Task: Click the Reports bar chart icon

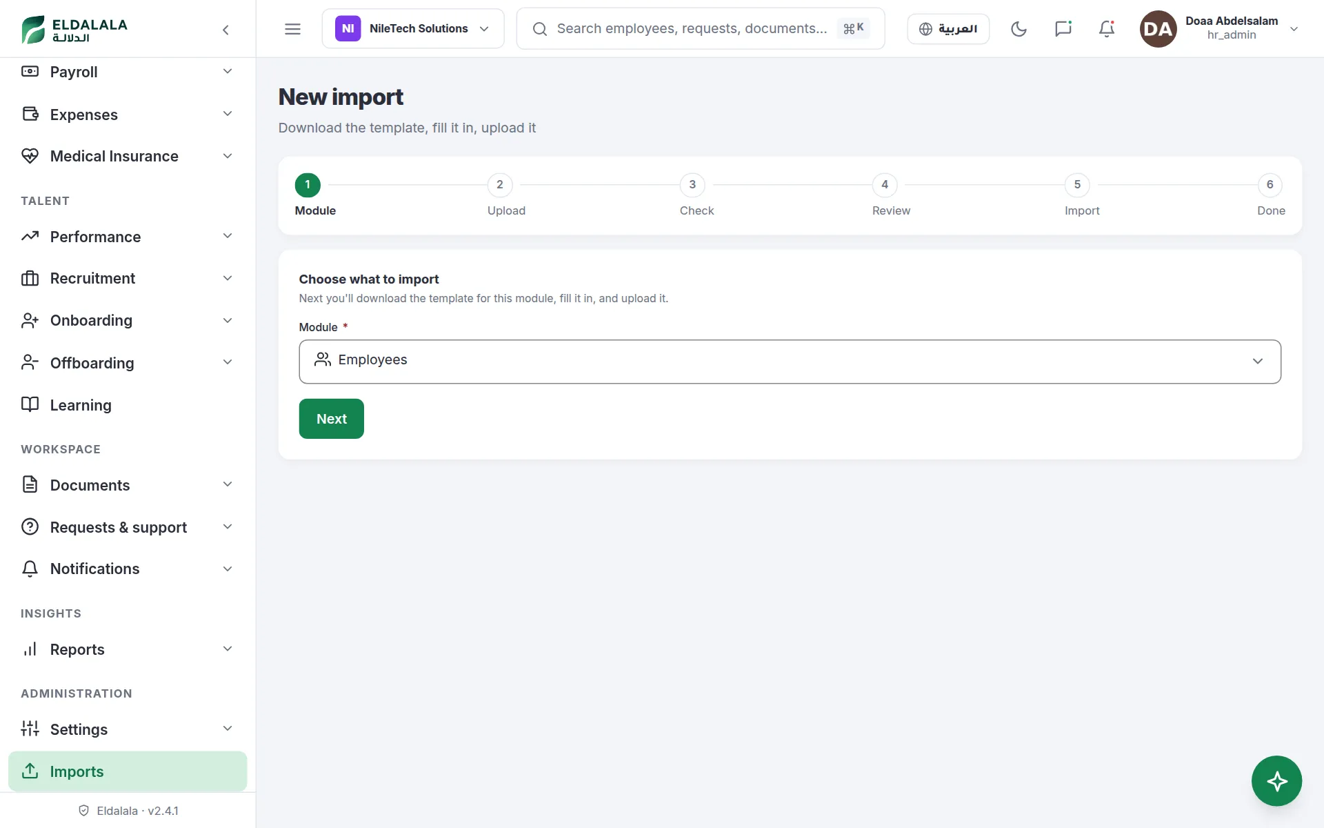Action: point(30,649)
